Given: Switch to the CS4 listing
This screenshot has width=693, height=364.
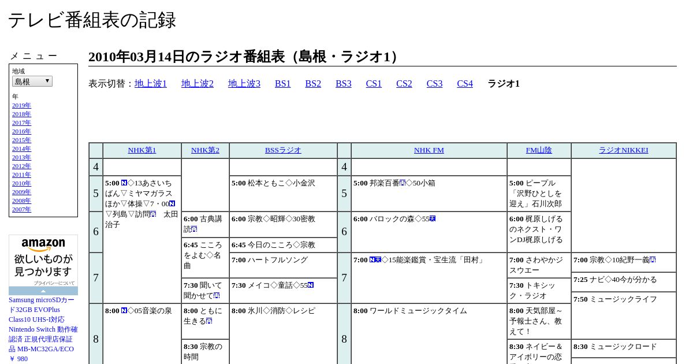Looking at the screenshot, I should pyautogui.click(x=465, y=84).
